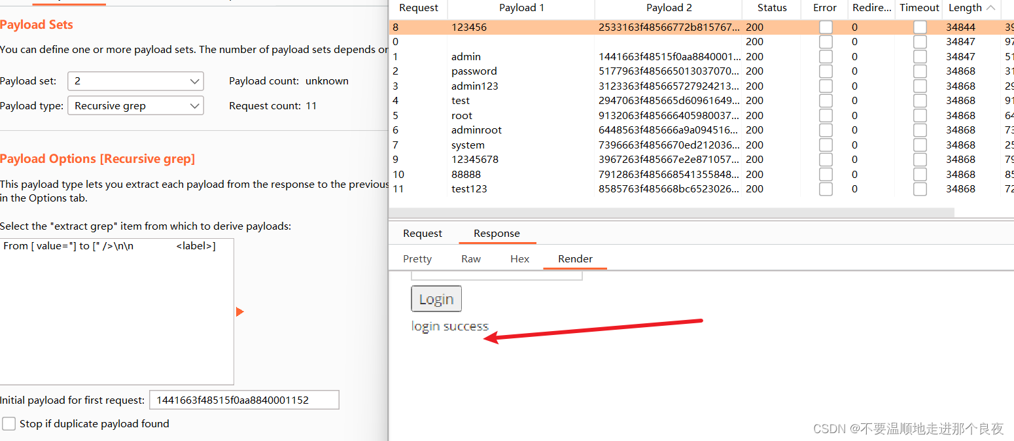Select the row with payload 12345678
Viewport: 1014px width, 441px height.
coord(701,160)
